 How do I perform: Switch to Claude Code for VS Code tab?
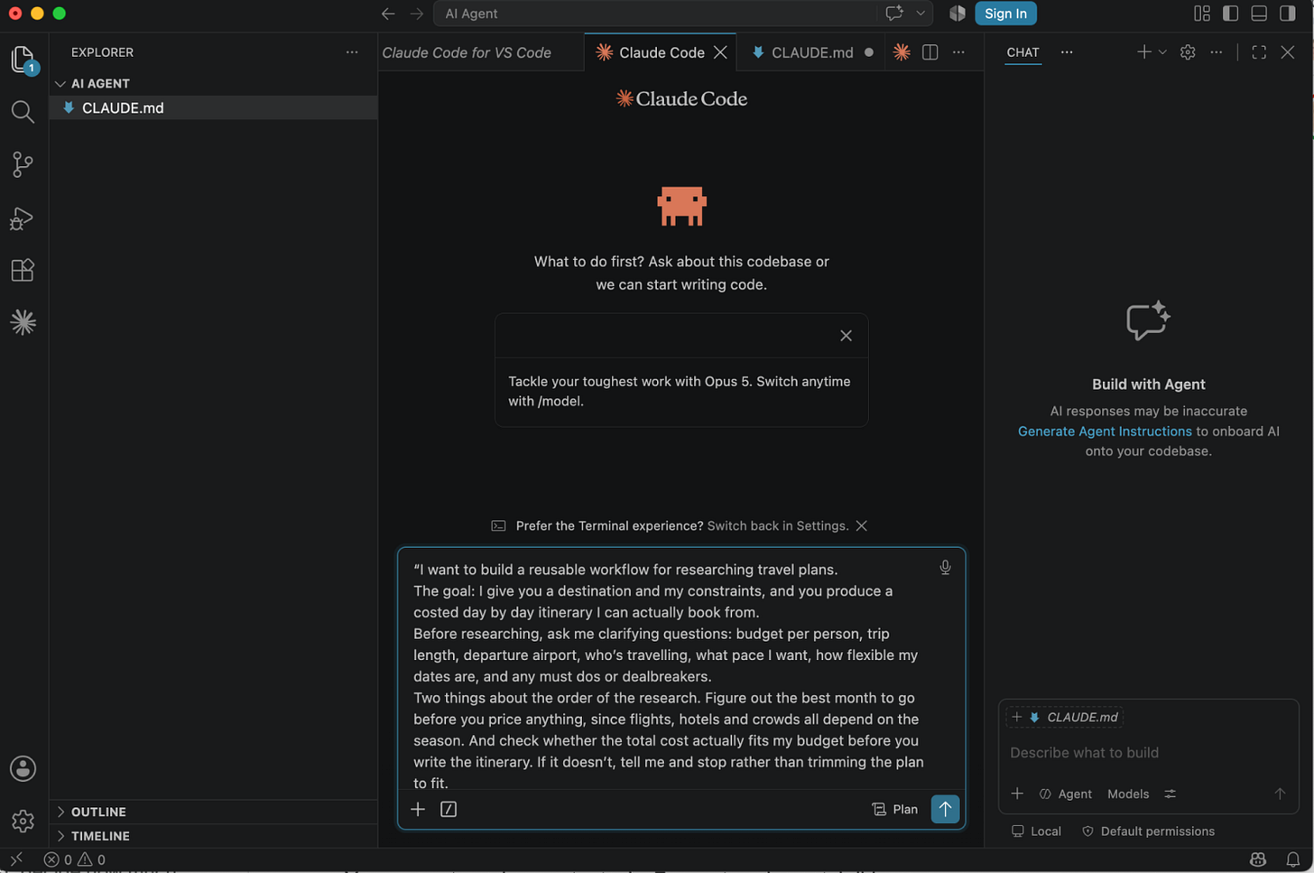[x=467, y=52]
